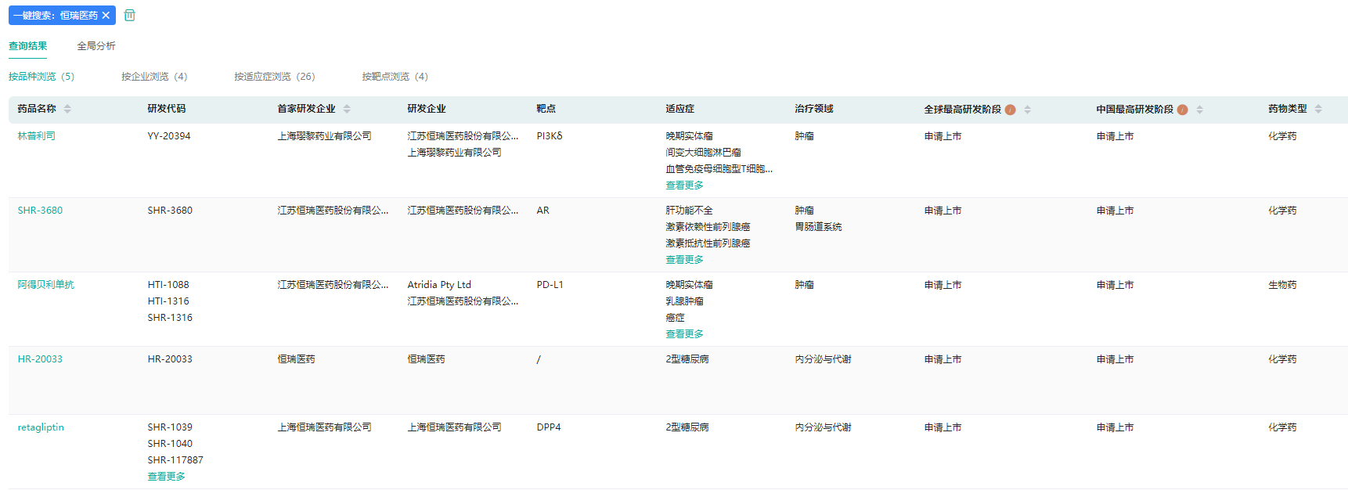Sort by 药物类型 column arrows
This screenshot has width=1348, height=490.
pyautogui.click(x=1318, y=109)
